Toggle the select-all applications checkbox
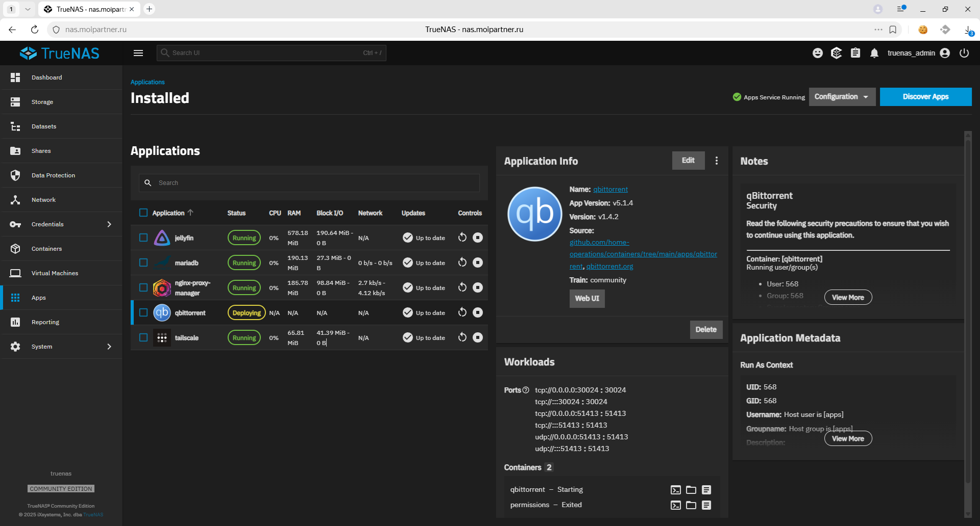The height and width of the screenshot is (526, 980). pos(143,213)
